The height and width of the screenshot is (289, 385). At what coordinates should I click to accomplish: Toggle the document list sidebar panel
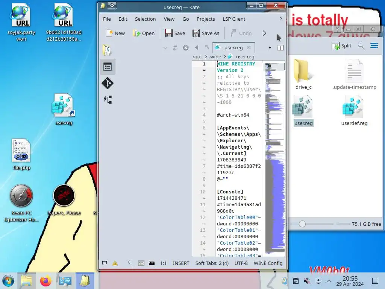108,67
